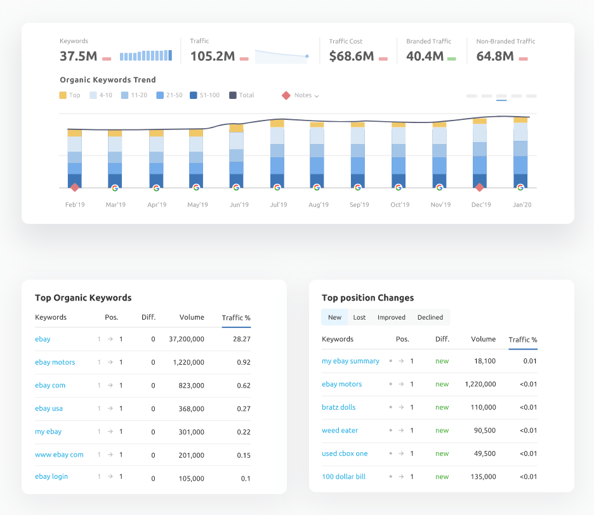Image resolution: width=594 pixels, height=515 pixels.
Task: Click the red note diamond at Dec'19
Action: pyautogui.click(x=480, y=187)
